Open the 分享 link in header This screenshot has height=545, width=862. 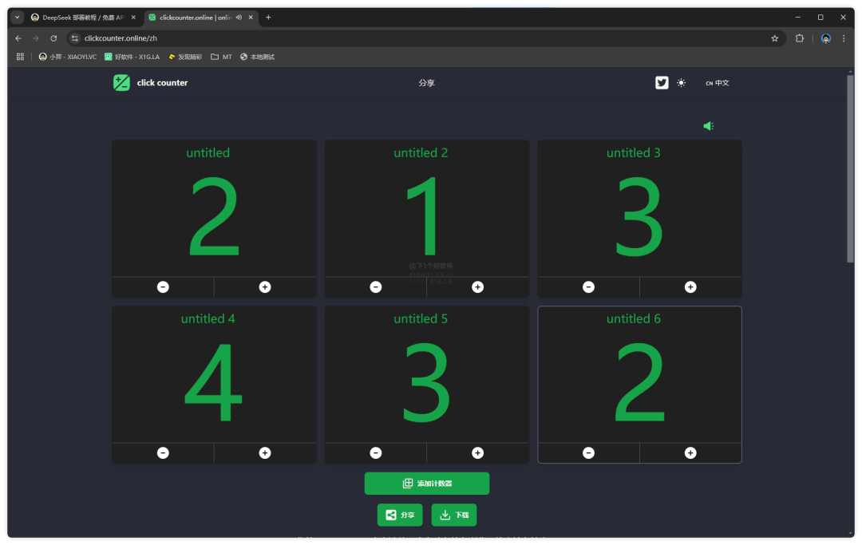coord(426,83)
